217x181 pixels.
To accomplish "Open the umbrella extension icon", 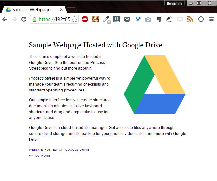I will 169,19.
